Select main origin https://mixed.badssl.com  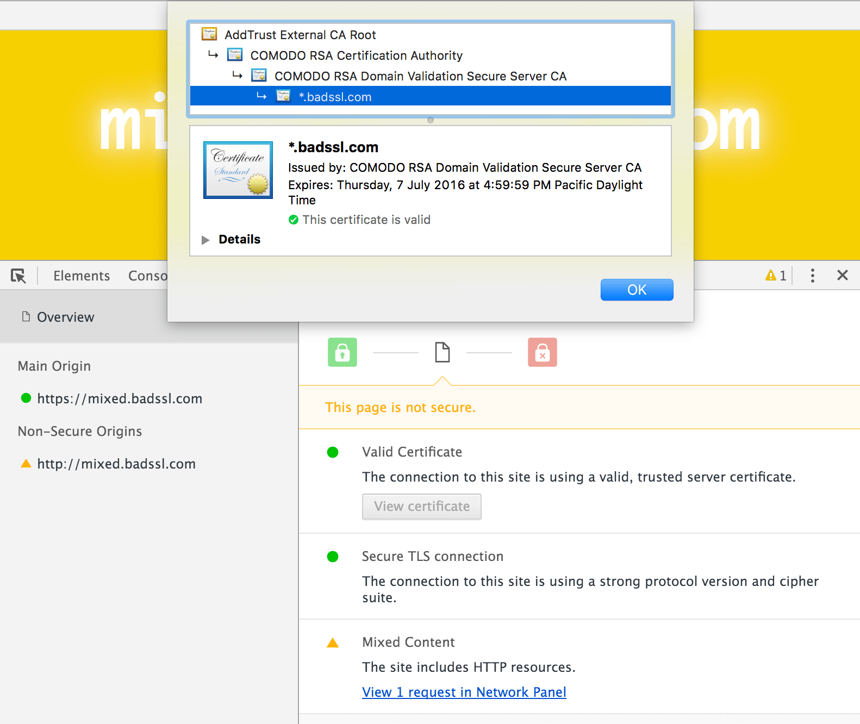120,398
